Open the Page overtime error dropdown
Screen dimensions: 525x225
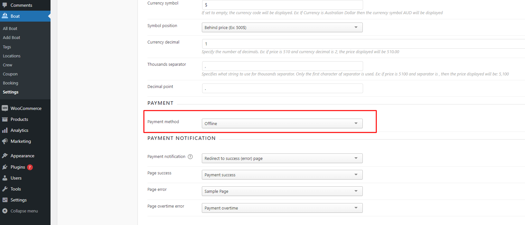[282, 208]
